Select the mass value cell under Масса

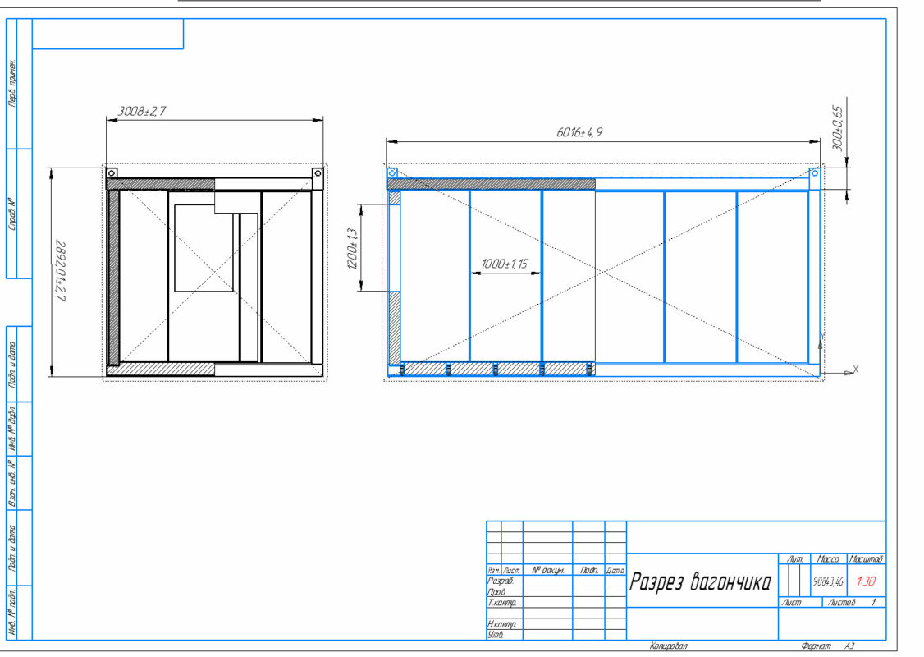(827, 581)
